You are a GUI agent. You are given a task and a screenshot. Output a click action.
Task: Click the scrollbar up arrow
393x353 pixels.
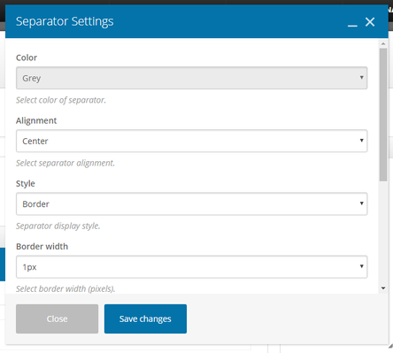[x=383, y=44]
